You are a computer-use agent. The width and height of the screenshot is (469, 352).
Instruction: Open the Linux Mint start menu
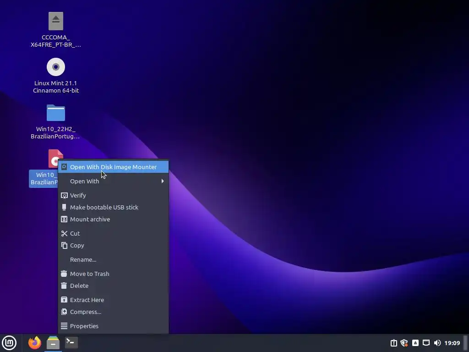pyautogui.click(x=9, y=343)
